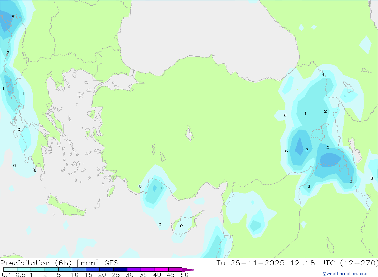Click the 25–30 mm dark navy swatch
The height and width of the screenshot is (277, 378).
(120, 269)
